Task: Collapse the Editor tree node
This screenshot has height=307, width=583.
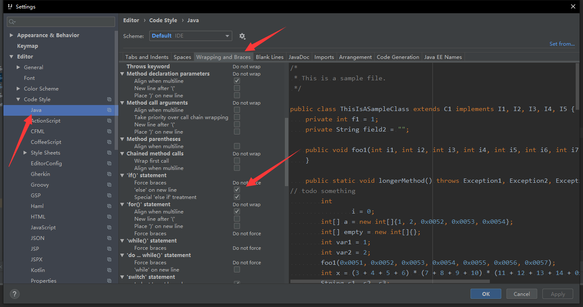Action: 11,56
